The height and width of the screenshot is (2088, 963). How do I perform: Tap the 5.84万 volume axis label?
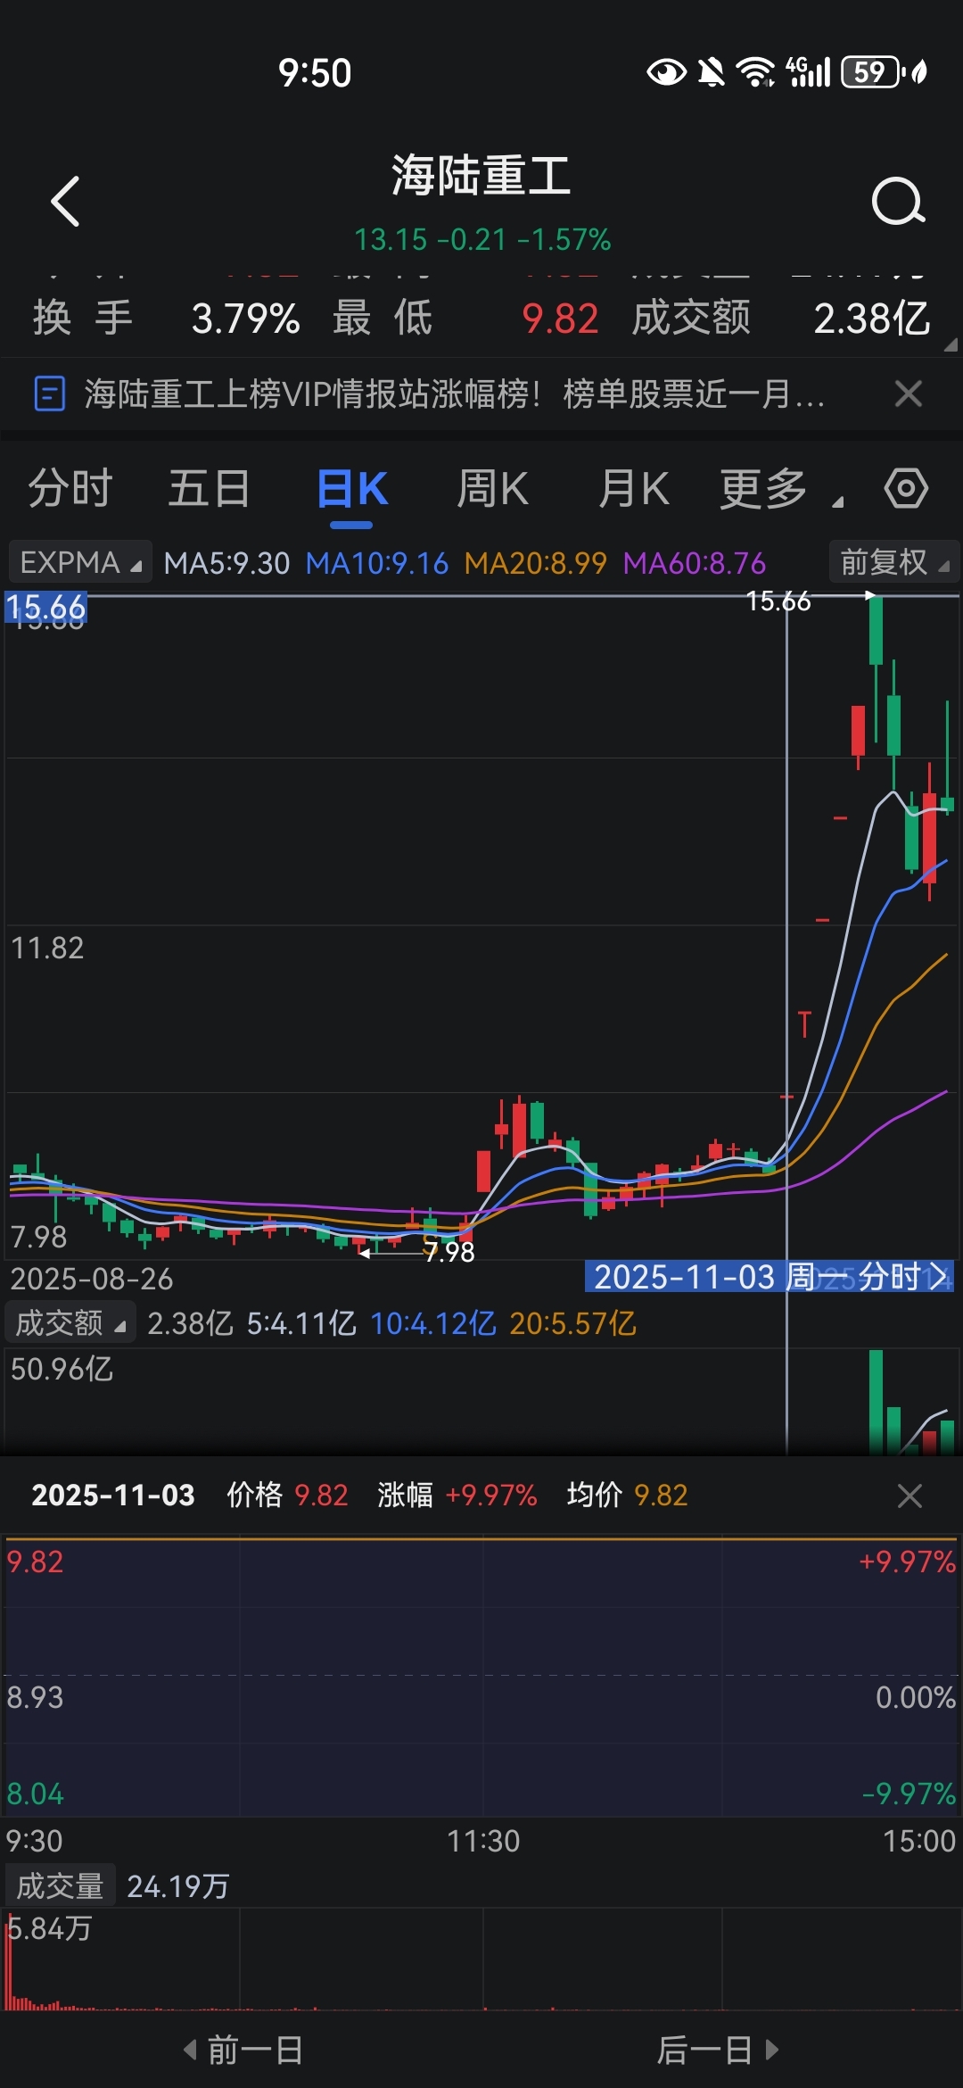(x=50, y=1928)
